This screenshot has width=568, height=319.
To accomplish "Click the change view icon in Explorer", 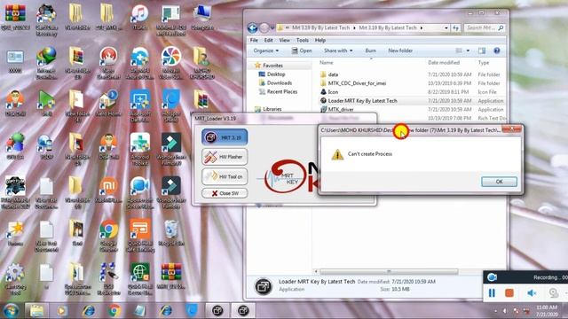I will coord(459,51).
